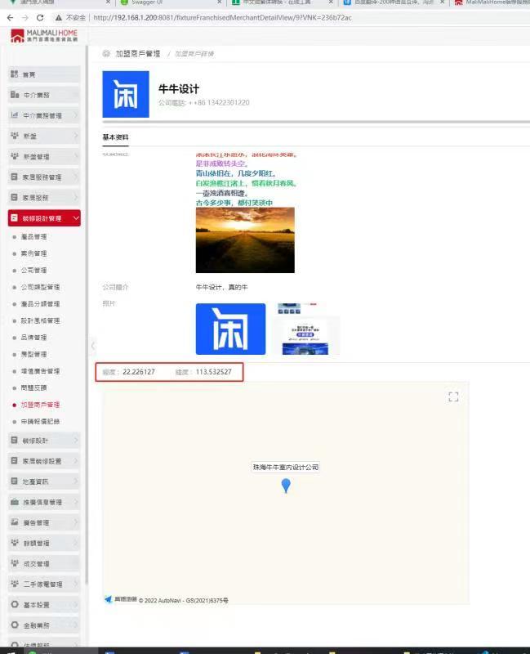The image size is (530, 654).
Task: Open 設計風格管理 submenu item
Action: coord(40,320)
